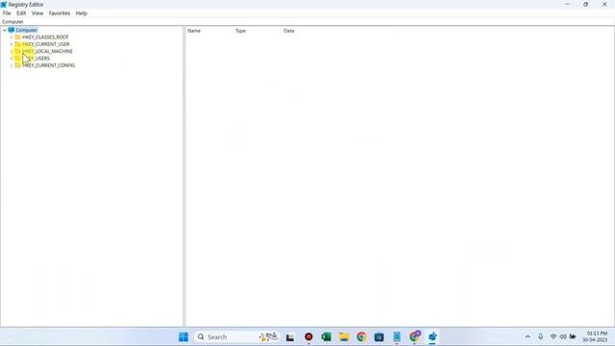The width and height of the screenshot is (615, 346).
Task: Click Registry Editor icon on taskbar
Action: coord(432,337)
